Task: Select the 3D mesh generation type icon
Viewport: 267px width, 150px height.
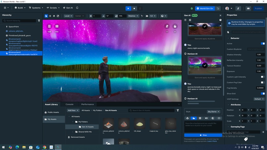Action: tap(187, 118)
